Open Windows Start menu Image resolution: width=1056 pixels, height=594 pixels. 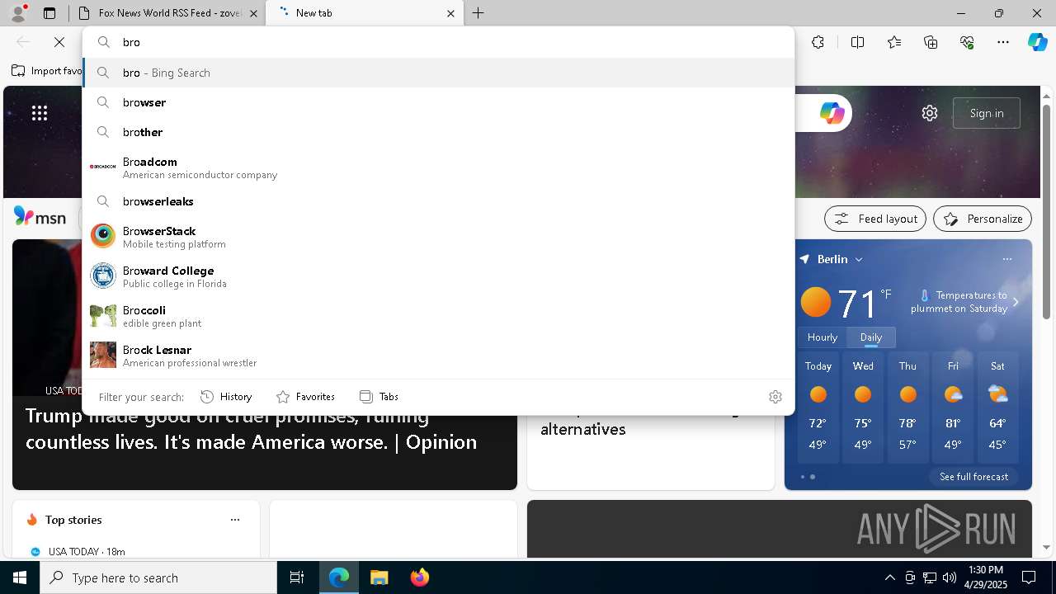click(20, 577)
